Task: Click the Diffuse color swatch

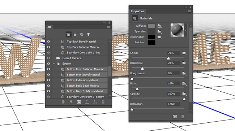Action: [x=151, y=26]
